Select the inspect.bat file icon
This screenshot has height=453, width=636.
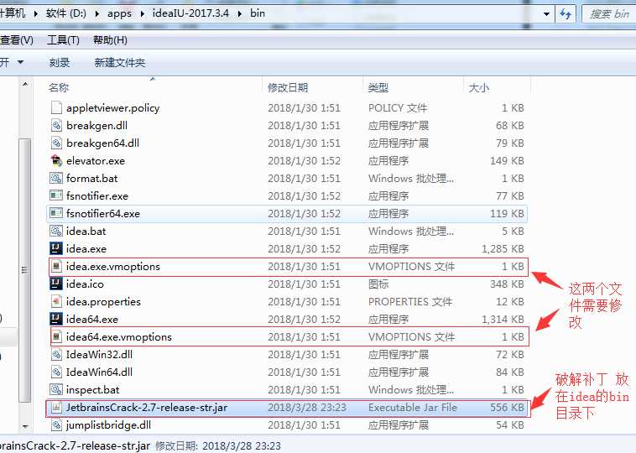[x=56, y=390]
